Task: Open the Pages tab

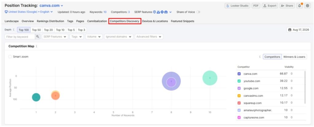Action: tap(80, 21)
